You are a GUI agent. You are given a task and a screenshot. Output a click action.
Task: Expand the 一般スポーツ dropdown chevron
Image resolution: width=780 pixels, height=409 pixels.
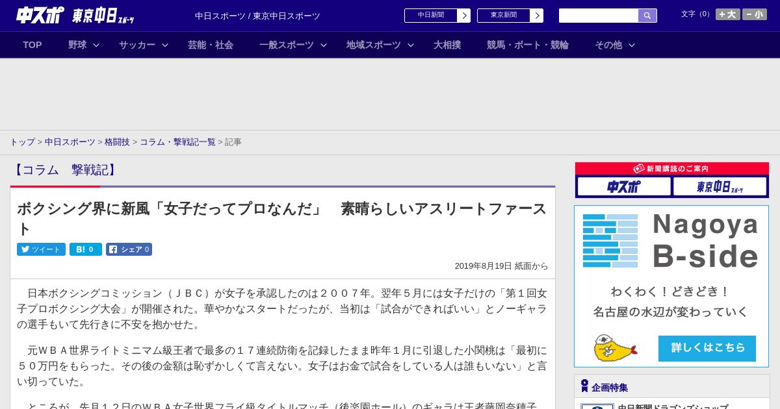324,45
